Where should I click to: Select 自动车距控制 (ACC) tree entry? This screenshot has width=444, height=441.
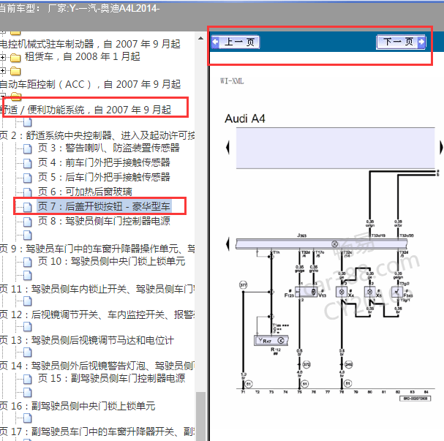pyautogui.click(x=90, y=84)
